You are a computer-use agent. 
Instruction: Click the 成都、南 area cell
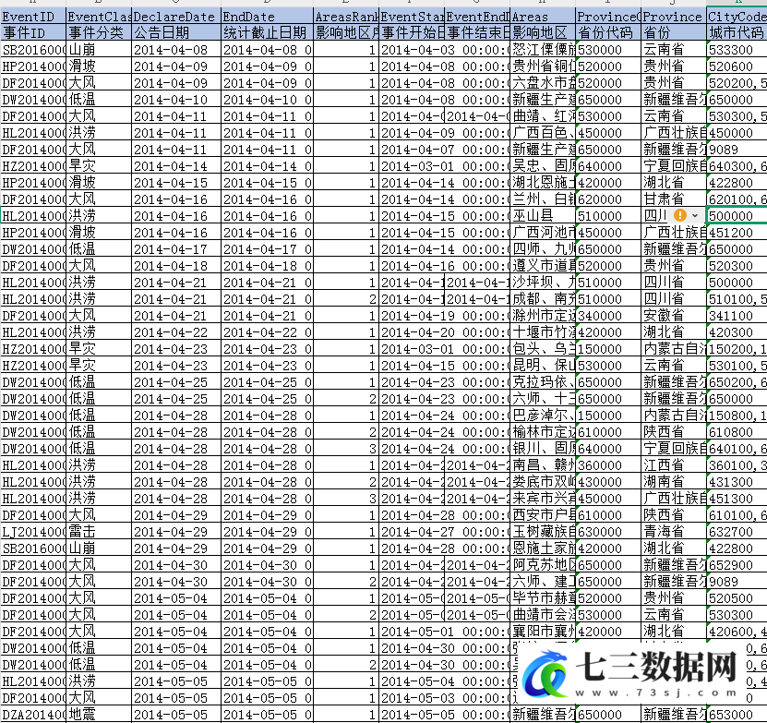[x=543, y=299]
